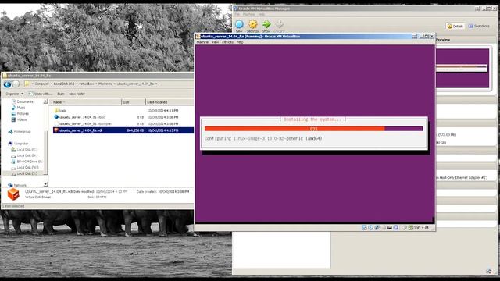500x281 pixels.
Task: Open File menu in VirtualBox Manager
Action: (x=237, y=14)
